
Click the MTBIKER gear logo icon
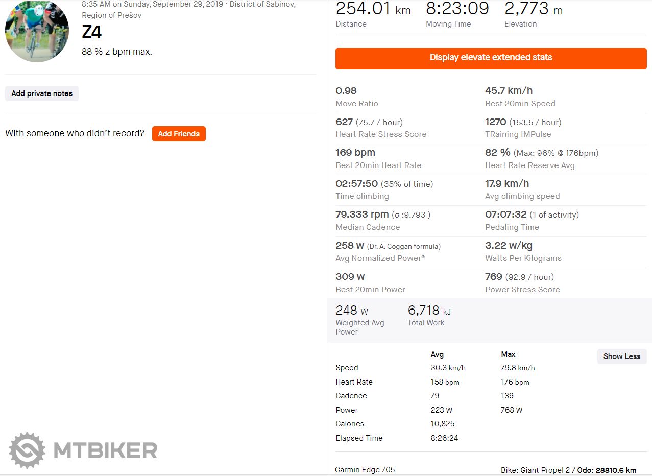tap(27, 450)
